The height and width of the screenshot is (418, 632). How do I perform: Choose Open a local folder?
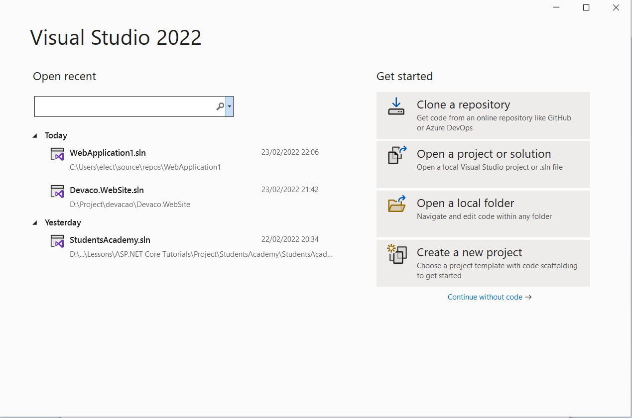click(x=483, y=214)
